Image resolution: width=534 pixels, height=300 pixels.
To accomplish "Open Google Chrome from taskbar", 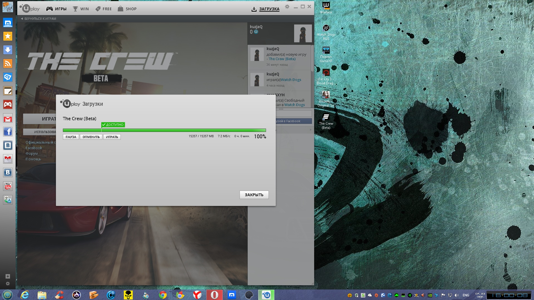I will point(163,295).
